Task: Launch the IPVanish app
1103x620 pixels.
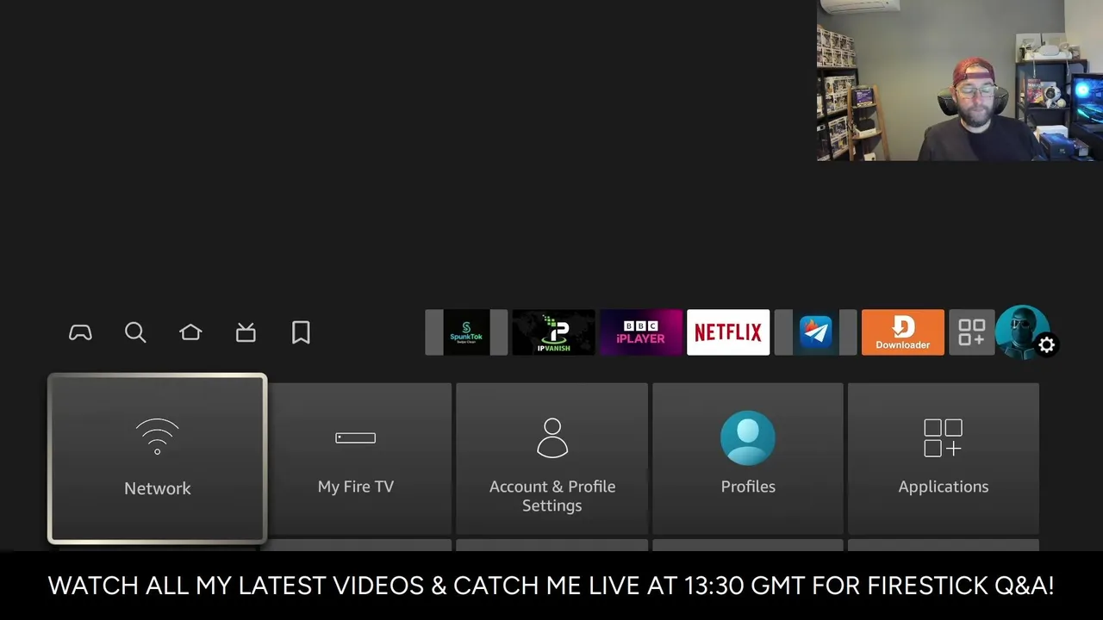Action: click(553, 332)
